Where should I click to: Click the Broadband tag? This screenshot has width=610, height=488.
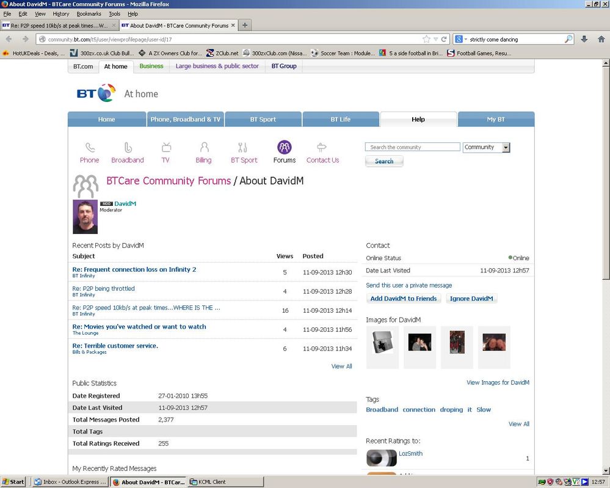[382, 409]
